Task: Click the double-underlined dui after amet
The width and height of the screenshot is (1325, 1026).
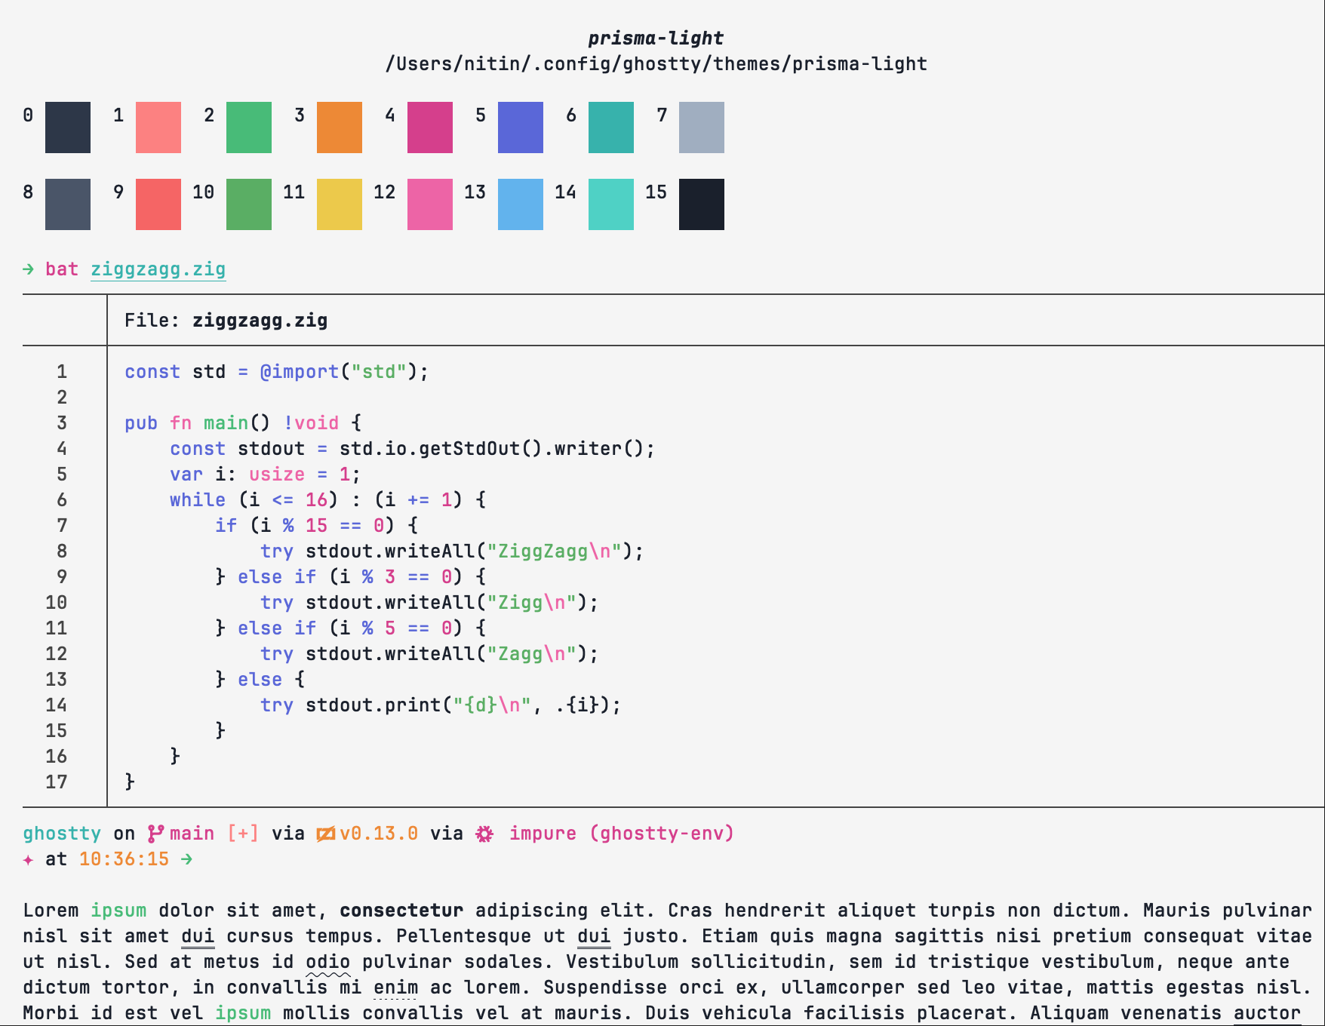Action: pos(198,936)
